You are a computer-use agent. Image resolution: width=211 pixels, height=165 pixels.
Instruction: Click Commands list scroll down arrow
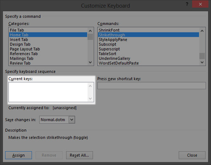[x=202, y=62]
